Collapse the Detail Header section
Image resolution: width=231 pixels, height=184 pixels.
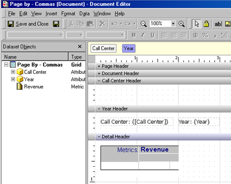99,137
